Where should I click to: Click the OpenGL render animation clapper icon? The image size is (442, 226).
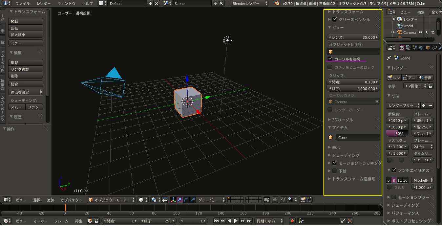309,200
